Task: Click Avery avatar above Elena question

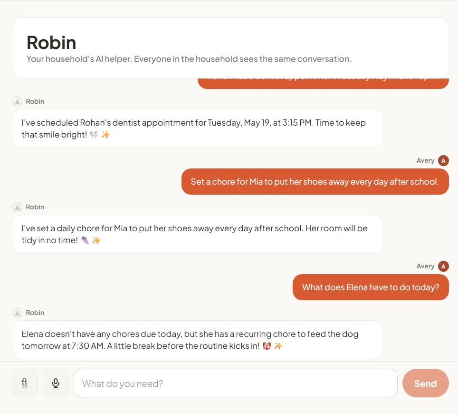Action: coord(443,266)
